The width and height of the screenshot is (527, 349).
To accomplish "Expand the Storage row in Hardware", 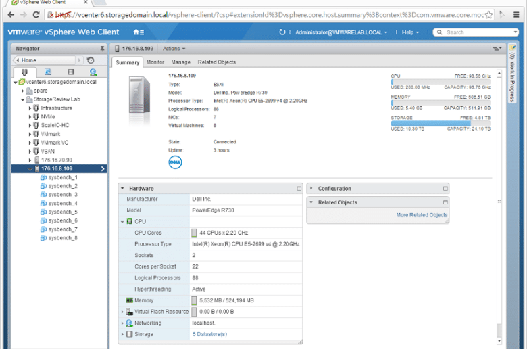I will [x=122, y=334].
